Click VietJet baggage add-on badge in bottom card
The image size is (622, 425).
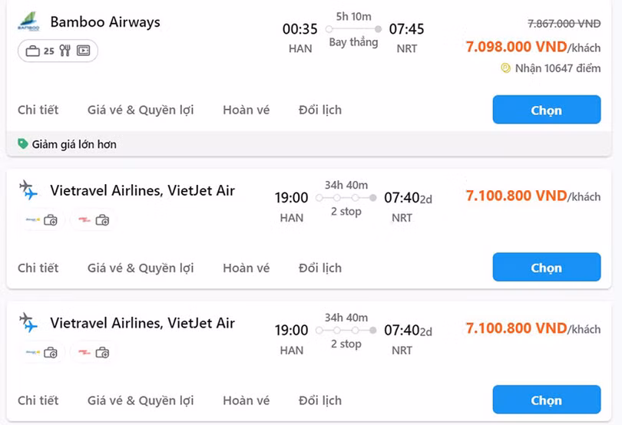click(94, 353)
